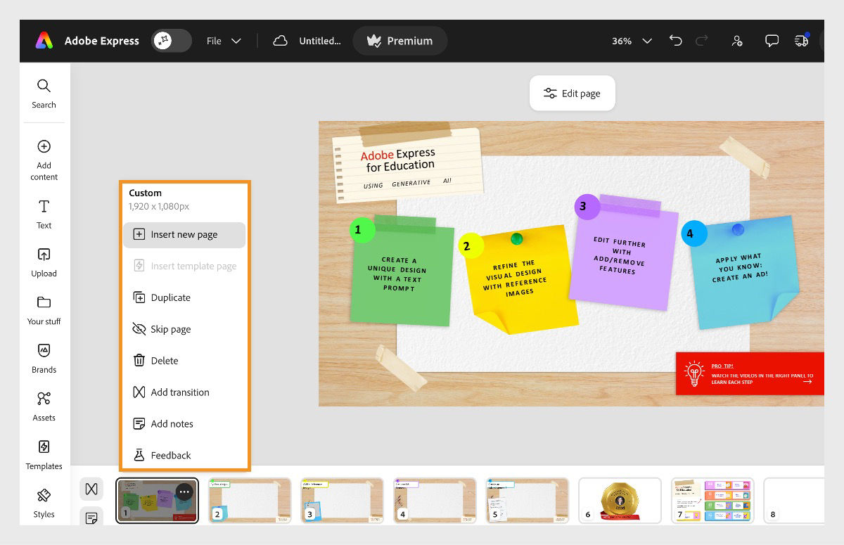Open the Templates panel
The height and width of the screenshot is (545, 844).
[44, 455]
